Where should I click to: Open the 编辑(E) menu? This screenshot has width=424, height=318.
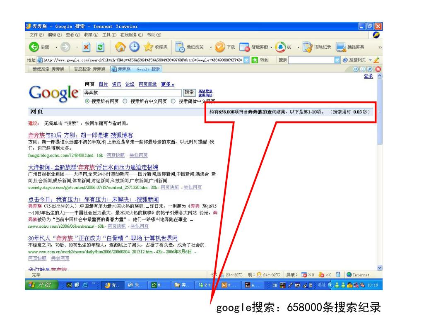tap(55, 35)
